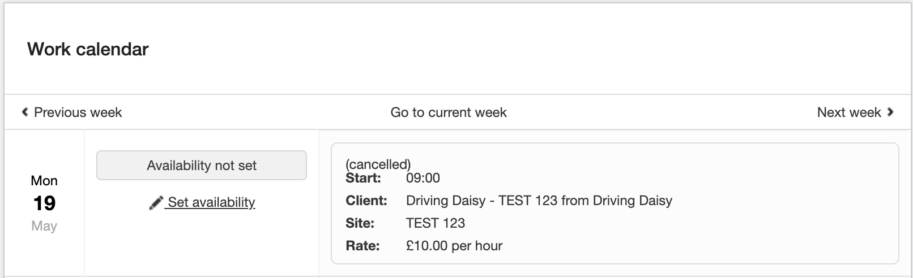Click the pencil icon for availability
This screenshot has width=913, height=278.
tap(156, 203)
